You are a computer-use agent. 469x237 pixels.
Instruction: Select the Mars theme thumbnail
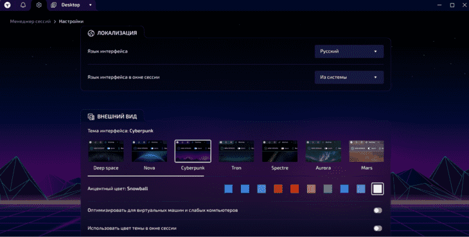point(366,151)
